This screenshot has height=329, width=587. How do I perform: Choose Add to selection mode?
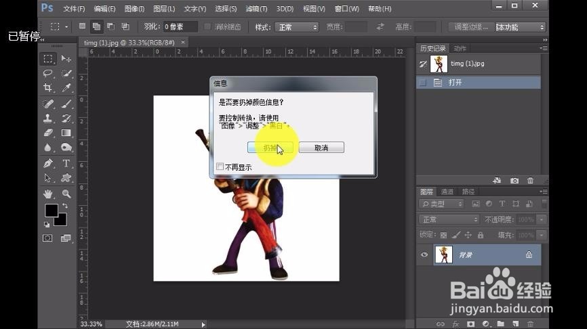coord(96,26)
